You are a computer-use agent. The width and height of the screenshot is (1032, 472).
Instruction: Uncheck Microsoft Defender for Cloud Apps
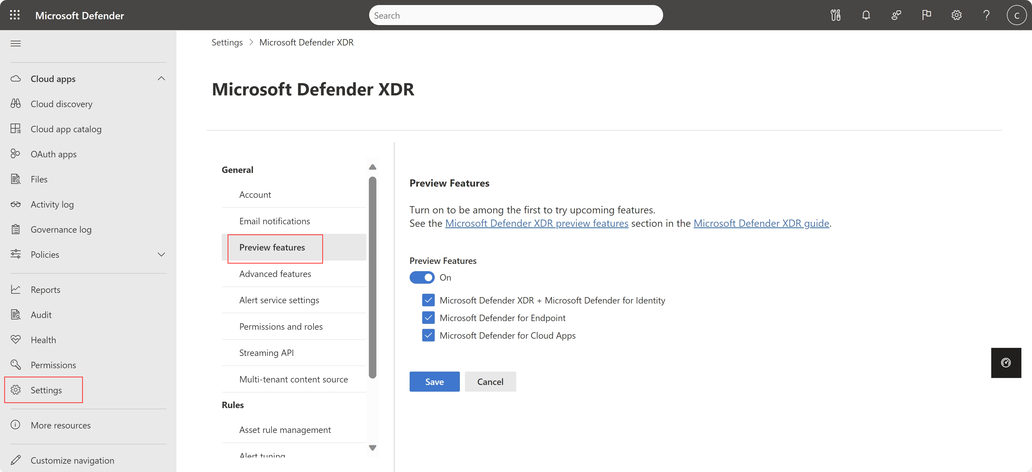tap(428, 335)
